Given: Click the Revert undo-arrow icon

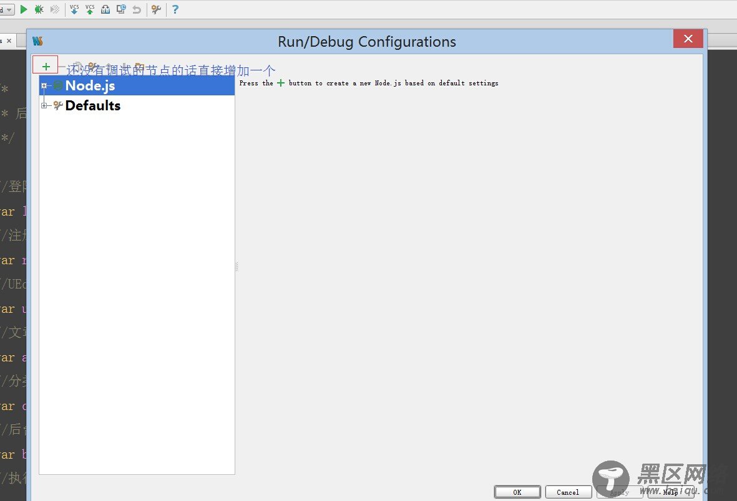Looking at the screenshot, I should click(137, 9).
